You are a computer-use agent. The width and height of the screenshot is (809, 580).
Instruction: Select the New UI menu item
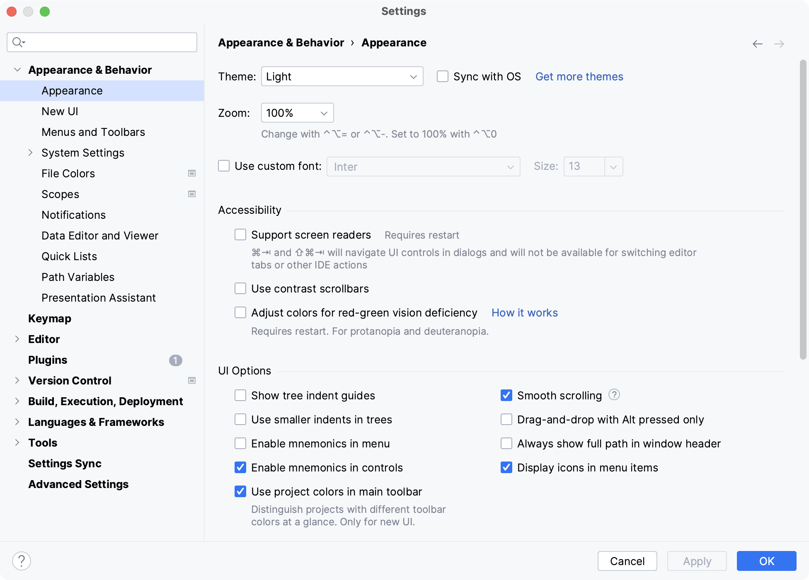[60, 111]
